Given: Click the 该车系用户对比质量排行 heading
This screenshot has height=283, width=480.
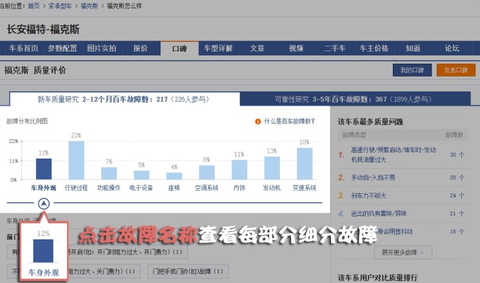Looking at the screenshot, I should [378, 277].
